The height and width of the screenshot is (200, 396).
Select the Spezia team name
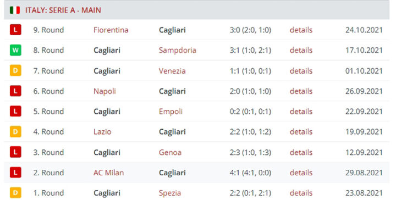tap(170, 193)
